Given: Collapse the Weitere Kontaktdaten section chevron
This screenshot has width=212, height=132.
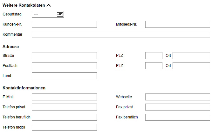Looking at the screenshot, I should [x=49, y=5].
